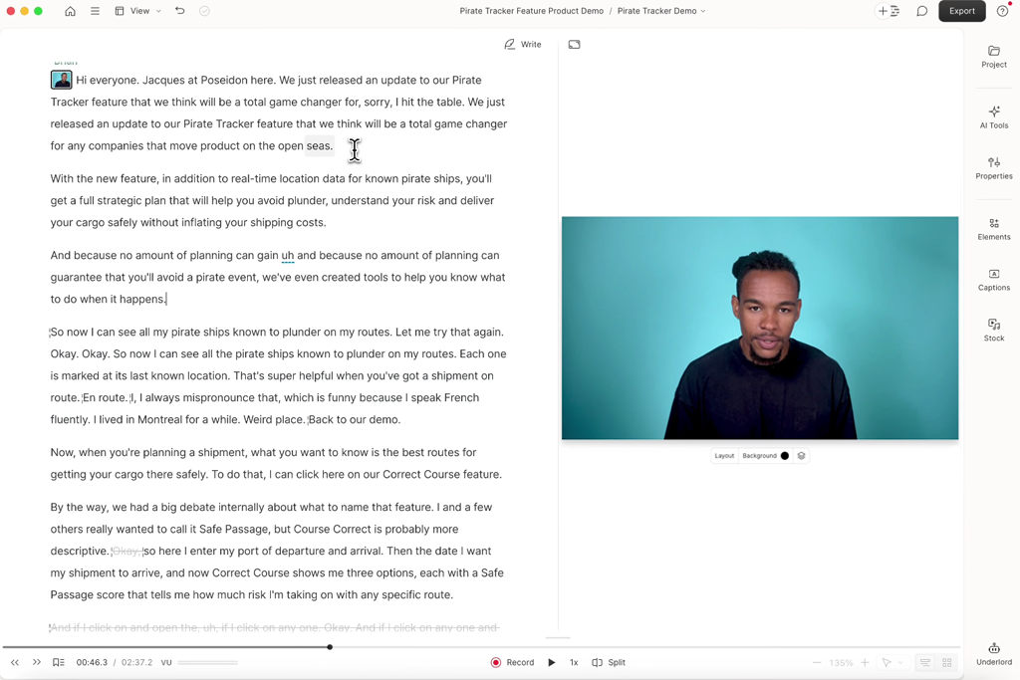The width and height of the screenshot is (1020, 680).
Task: Jump to previous with double-left chevrons
Action: (x=15, y=662)
